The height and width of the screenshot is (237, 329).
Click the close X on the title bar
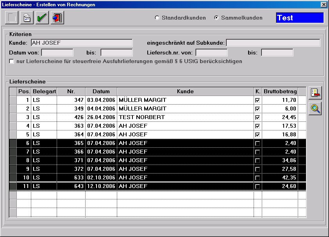coord(324,4)
